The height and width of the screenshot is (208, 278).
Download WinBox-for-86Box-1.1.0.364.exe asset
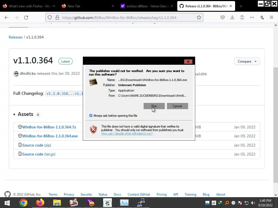(50, 136)
